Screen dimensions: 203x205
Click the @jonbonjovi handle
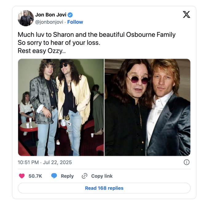(50, 22)
